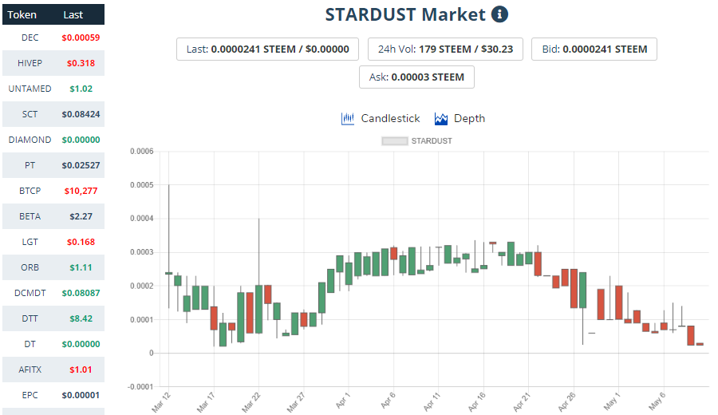Click the Ask price box
This screenshot has width=718, height=415.
point(416,77)
